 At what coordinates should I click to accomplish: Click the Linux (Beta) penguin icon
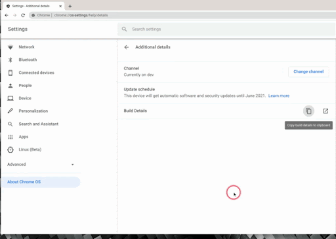pos(10,149)
